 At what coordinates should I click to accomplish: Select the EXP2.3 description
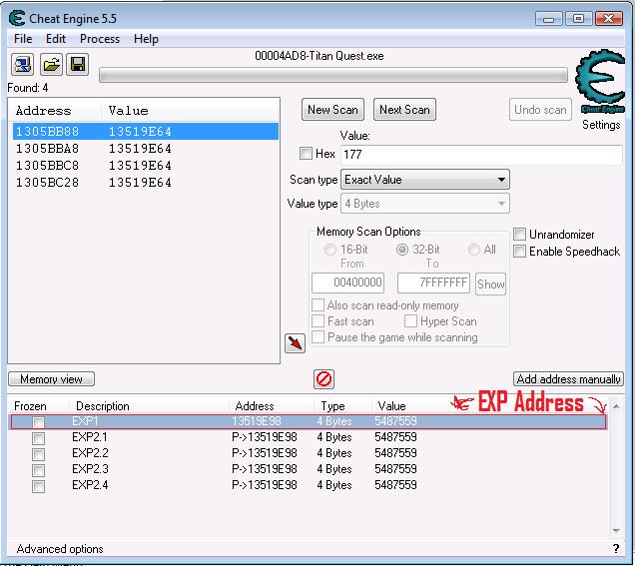[90, 469]
